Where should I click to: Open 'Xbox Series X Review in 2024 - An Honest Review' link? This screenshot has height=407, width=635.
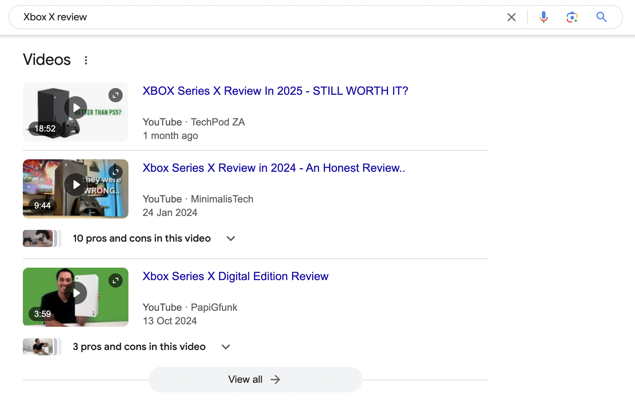[x=274, y=168]
